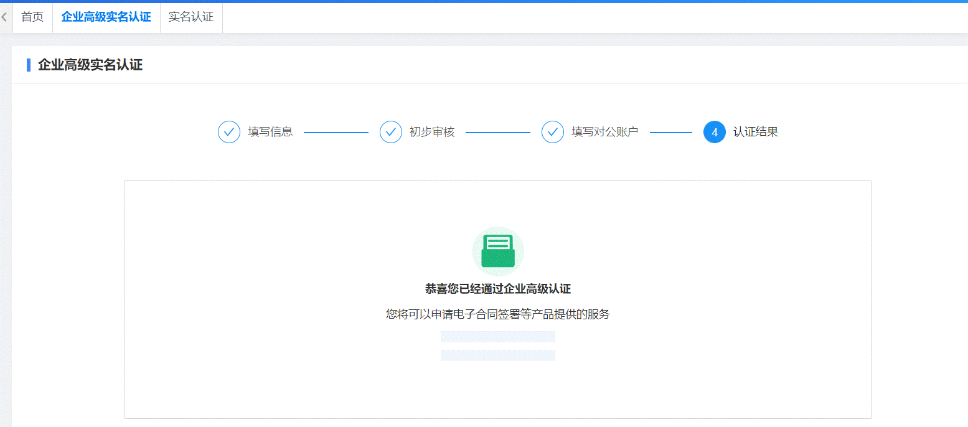Click the green certification success icon
968x427 pixels.
coord(498,251)
